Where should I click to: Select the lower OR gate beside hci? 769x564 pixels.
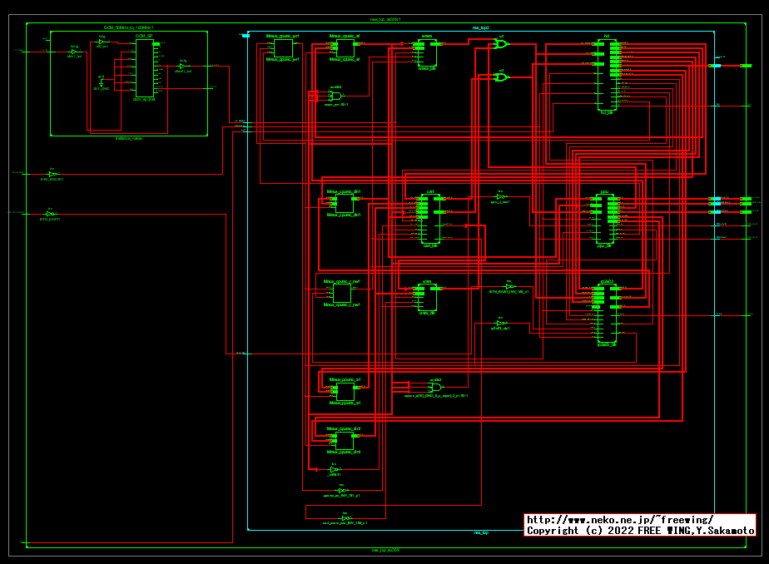(x=501, y=77)
